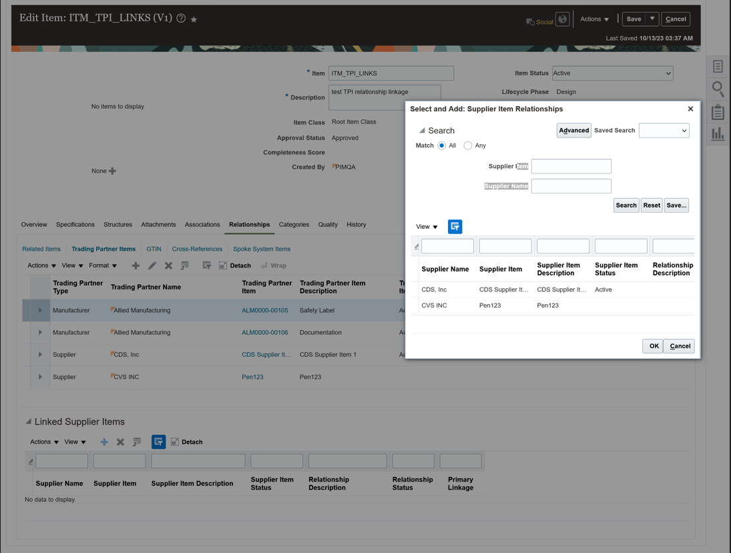731x553 pixels.
Task: Click the freeze columns icon in Trading Partner toolbar
Action: [185, 265]
